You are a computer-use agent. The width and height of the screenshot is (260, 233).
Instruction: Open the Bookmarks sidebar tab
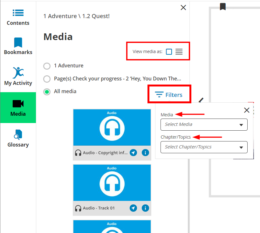[x=18, y=46]
